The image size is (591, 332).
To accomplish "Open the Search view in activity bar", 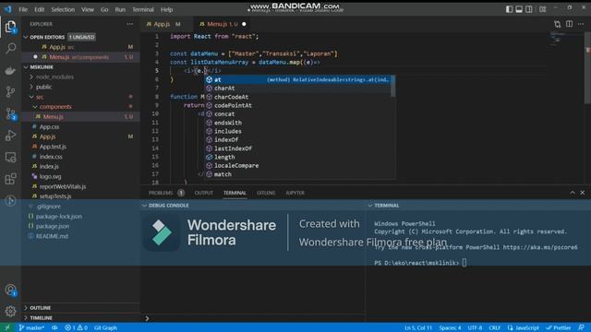I will click(10, 48).
